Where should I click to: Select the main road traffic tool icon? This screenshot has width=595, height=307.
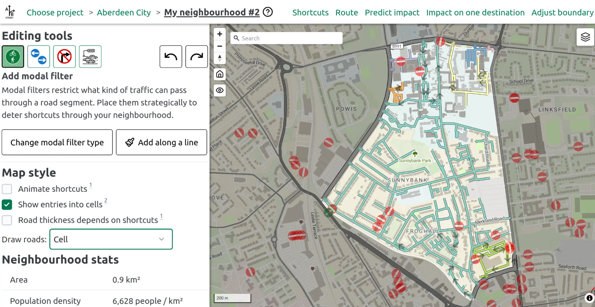tap(90, 57)
